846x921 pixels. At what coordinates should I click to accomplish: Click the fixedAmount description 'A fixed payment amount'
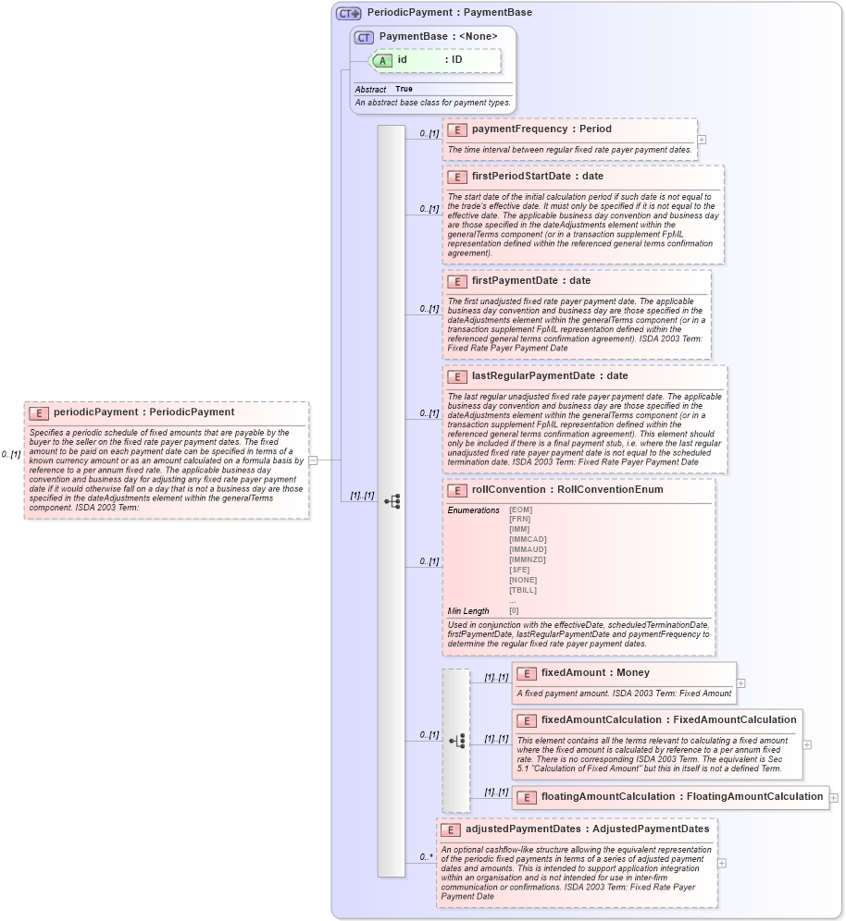(x=625, y=694)
